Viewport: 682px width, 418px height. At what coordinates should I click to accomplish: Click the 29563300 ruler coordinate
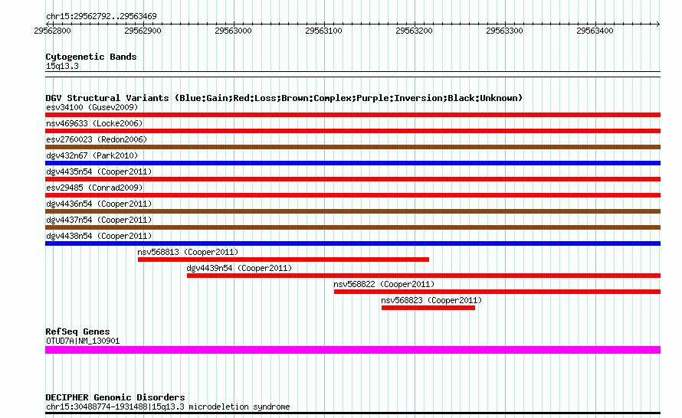504,31
